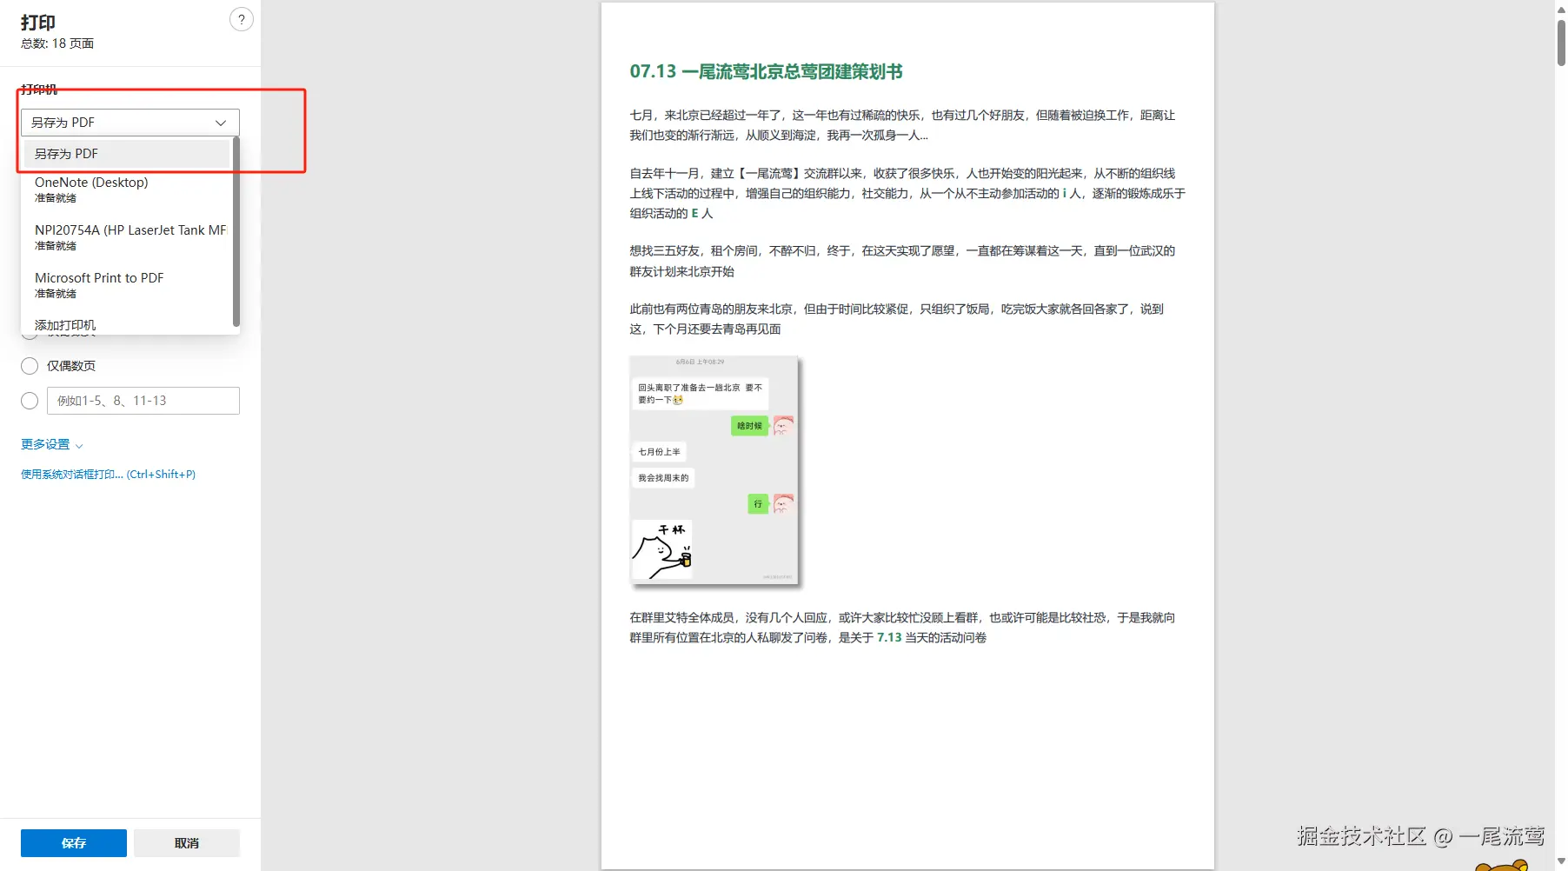Click the 保存 button

coord(74,843)
